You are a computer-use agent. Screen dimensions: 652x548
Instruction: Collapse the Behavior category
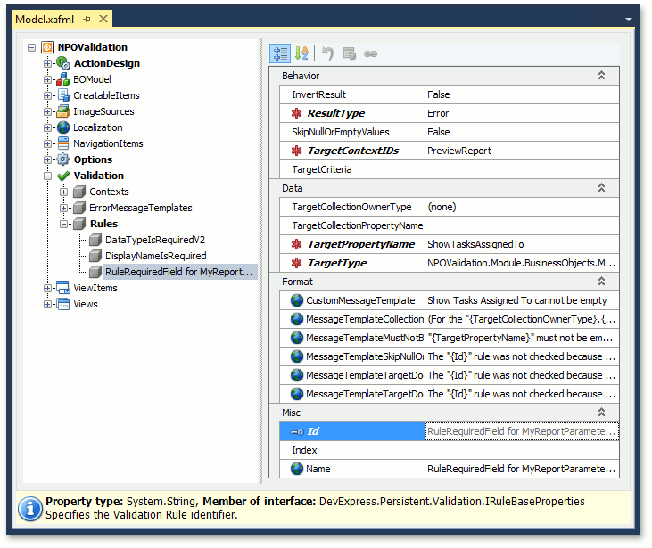601,76
